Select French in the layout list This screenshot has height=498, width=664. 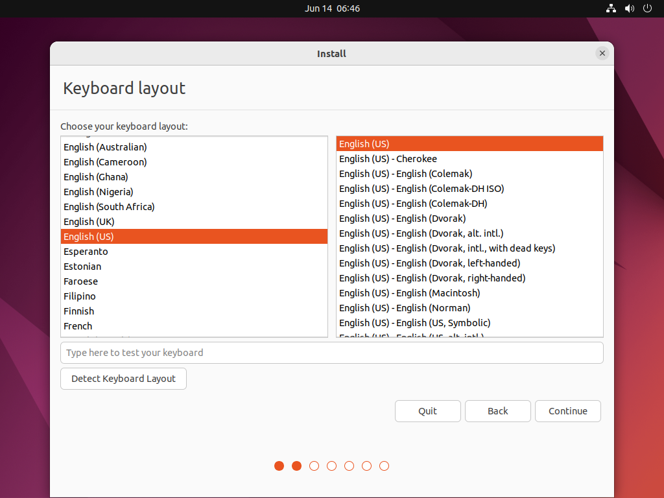click(x=78, y=326)
